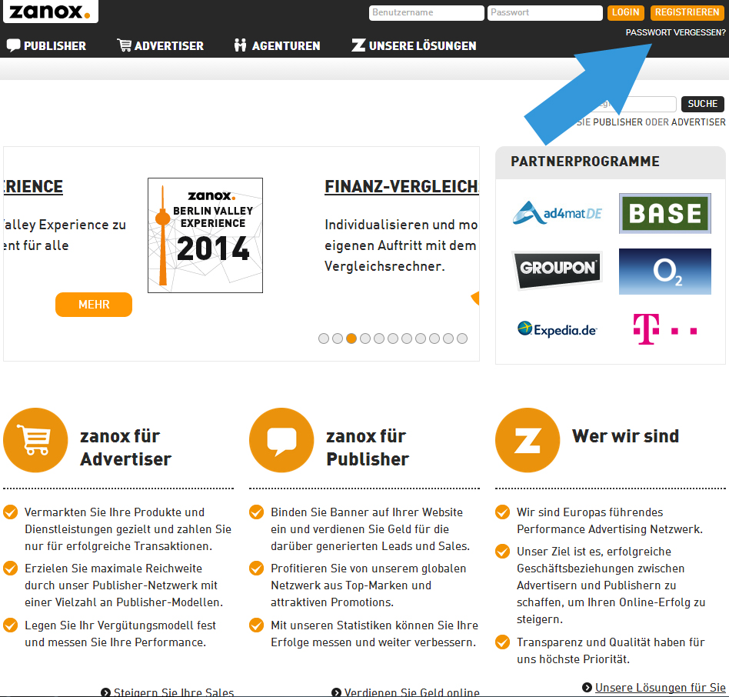
Task: Select the second carousel dot
Action: click(338, 338)
